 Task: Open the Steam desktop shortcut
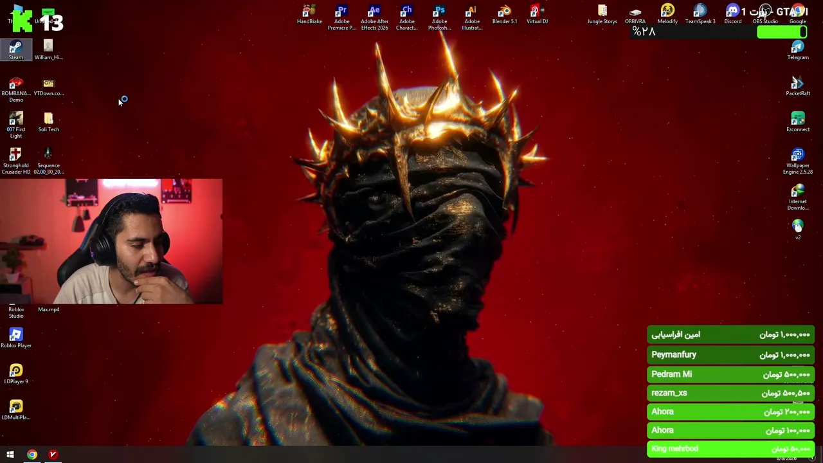(x=16, y=50)
